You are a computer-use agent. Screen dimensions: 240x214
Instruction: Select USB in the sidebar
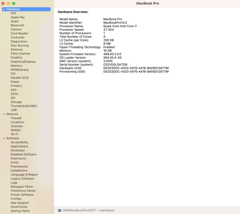14,110
